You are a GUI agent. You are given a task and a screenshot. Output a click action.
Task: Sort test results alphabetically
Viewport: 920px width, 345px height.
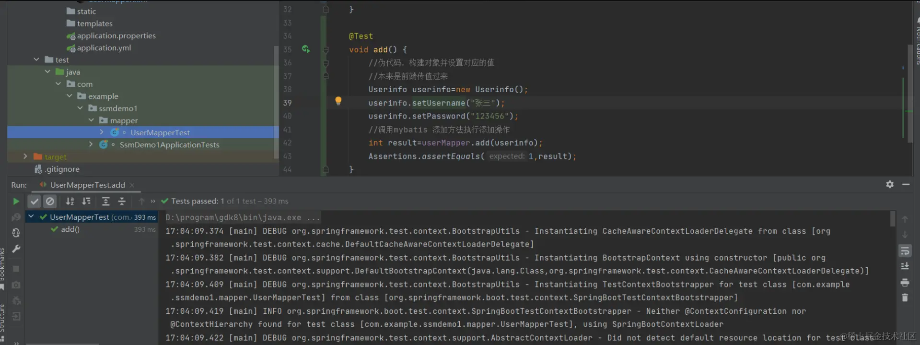[x=70, y=202]
